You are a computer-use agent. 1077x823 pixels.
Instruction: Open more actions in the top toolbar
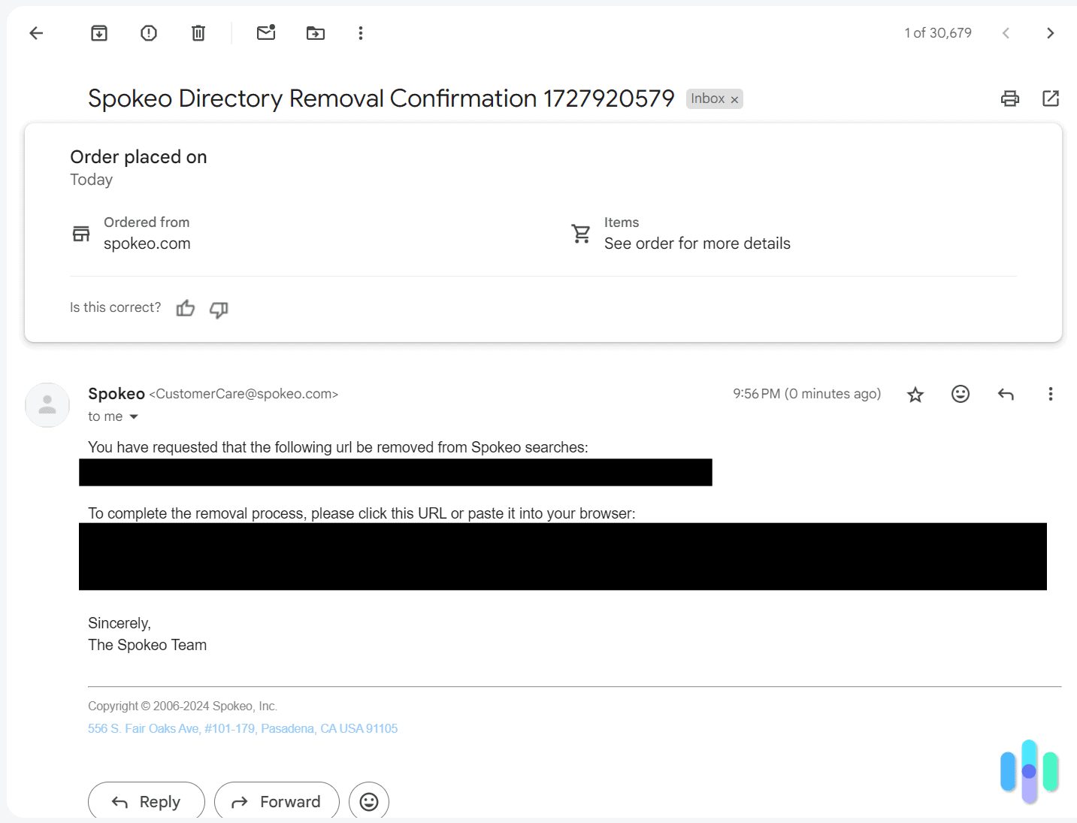[360, 33]
